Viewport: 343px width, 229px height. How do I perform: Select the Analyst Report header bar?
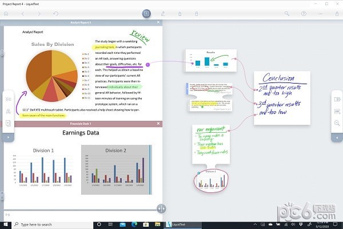[x=81, y=22]
